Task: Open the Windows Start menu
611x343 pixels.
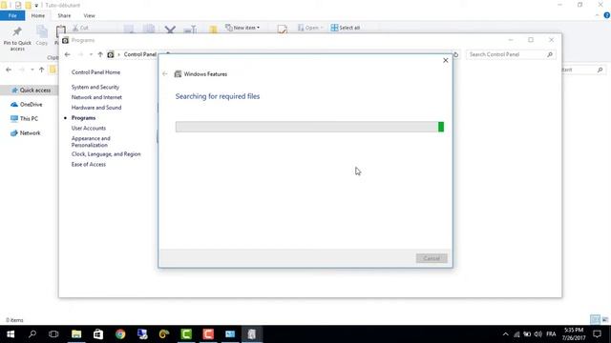Action: point(11,334)
